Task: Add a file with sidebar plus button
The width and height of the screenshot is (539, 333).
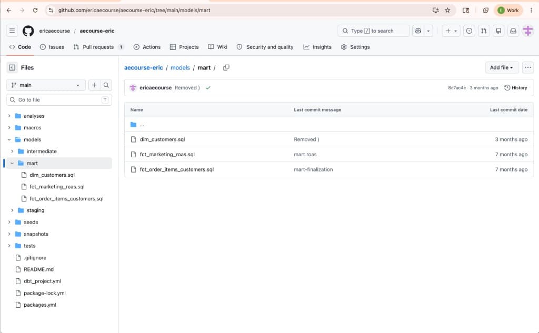Action: click(95, 85)
